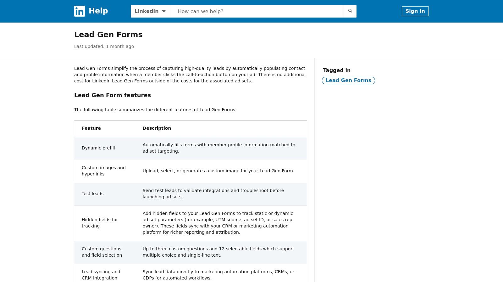The image size is (503, 282).
Task: Click the Test leads feature cell
Action: tap(92, 194)
